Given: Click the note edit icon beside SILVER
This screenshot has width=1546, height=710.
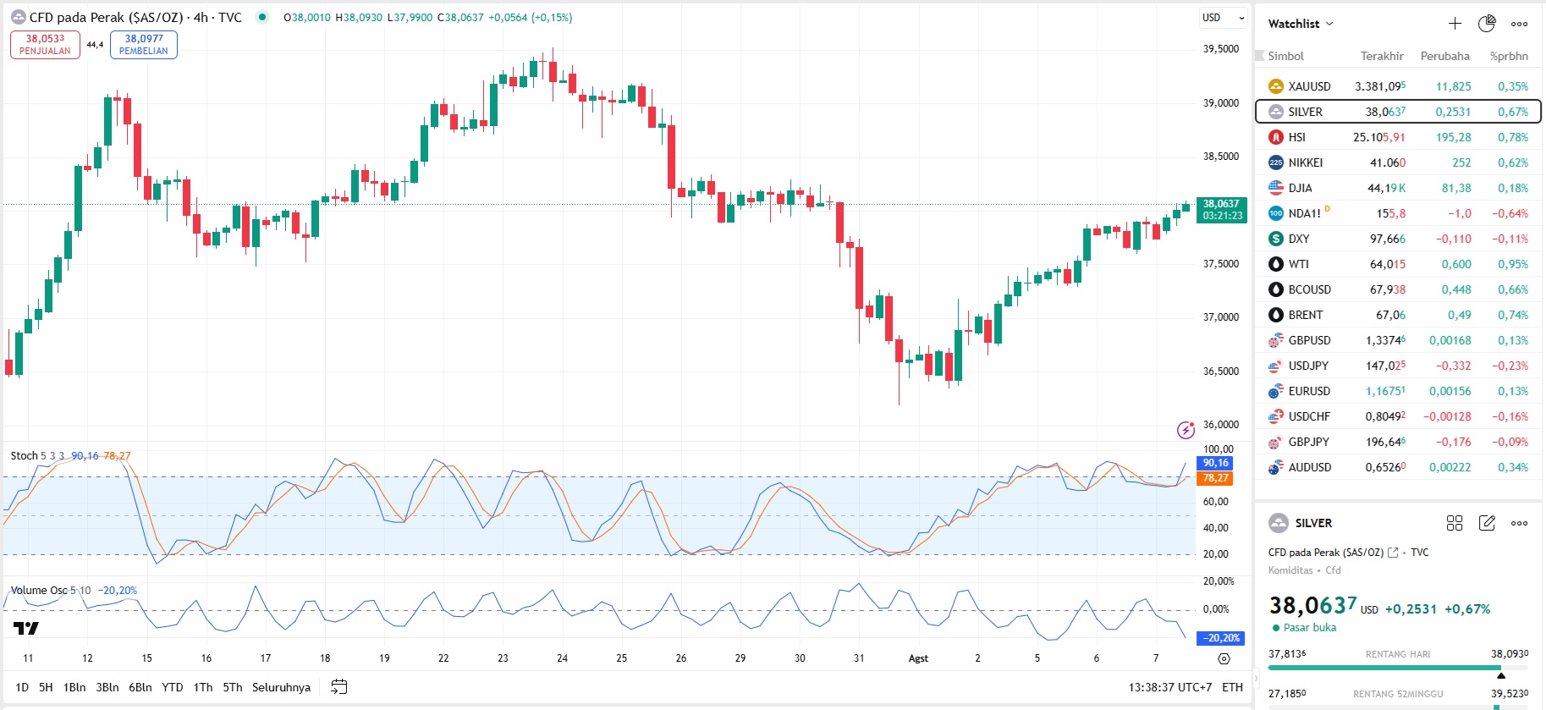Looking at the screenshot, I should pos(1487,523).
